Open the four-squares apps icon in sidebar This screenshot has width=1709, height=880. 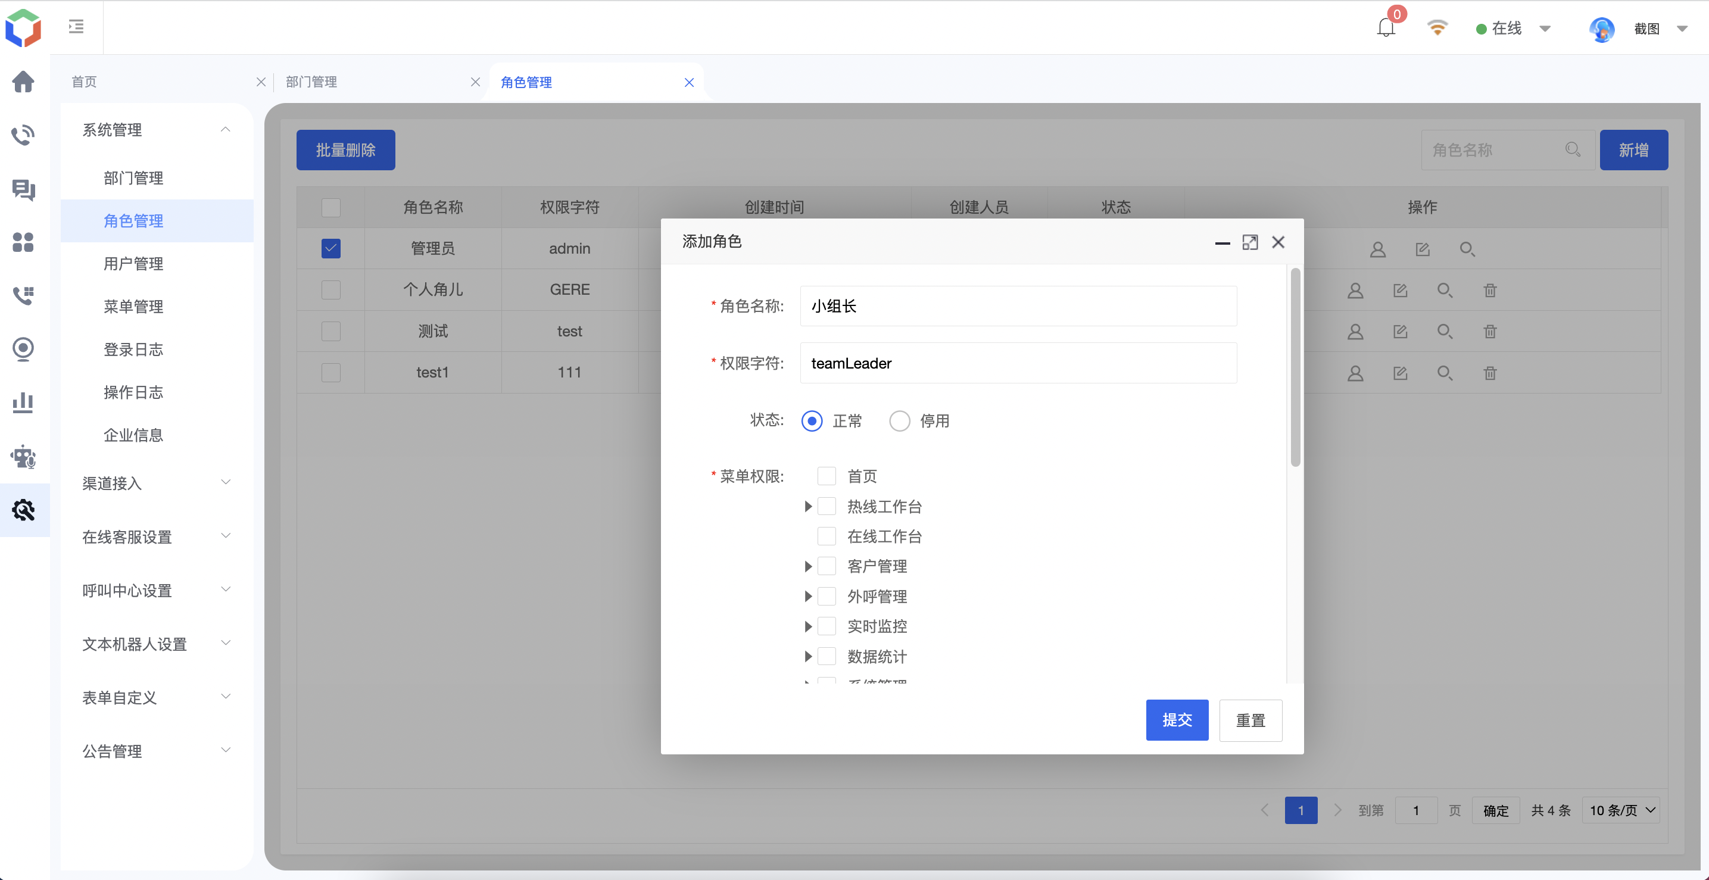coord(23,242)
